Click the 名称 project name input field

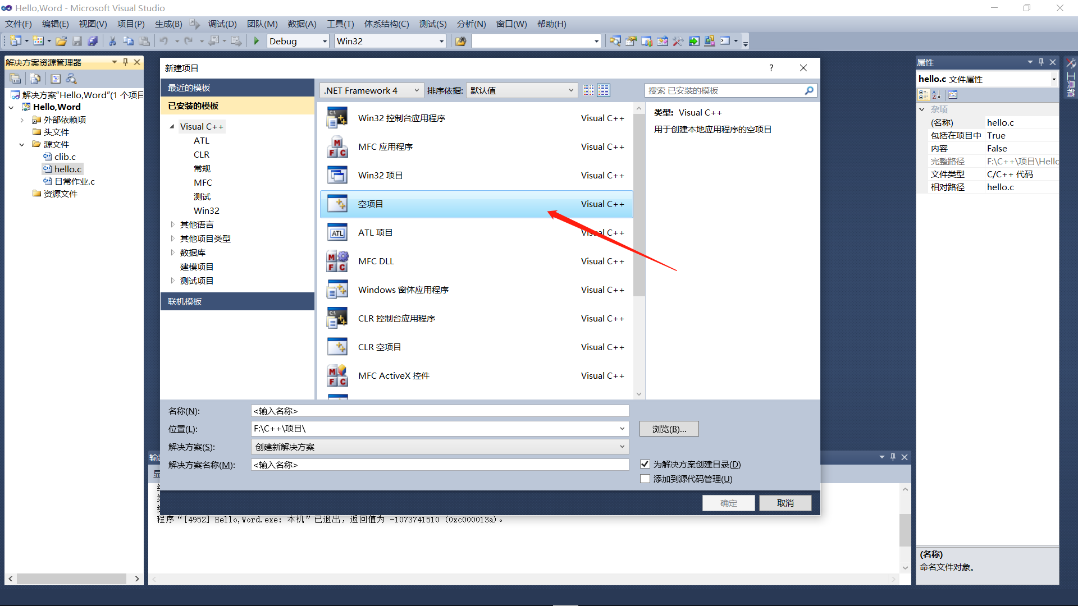440,411
